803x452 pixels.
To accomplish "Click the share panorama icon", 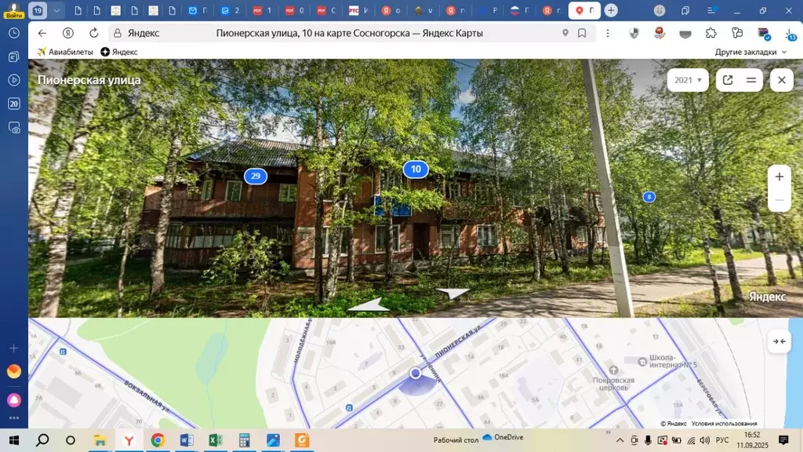I will [728, 80].
